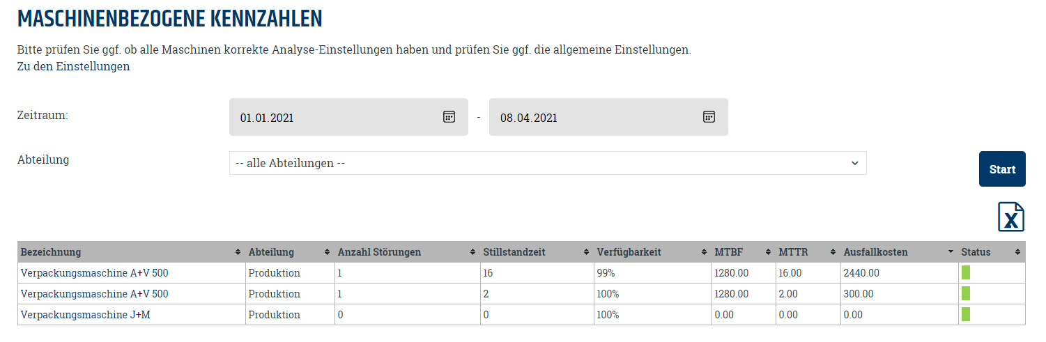This screenshot has height=342, width=1046.
Task: Click green status indicator of J+M row
Action: [966, 315]
